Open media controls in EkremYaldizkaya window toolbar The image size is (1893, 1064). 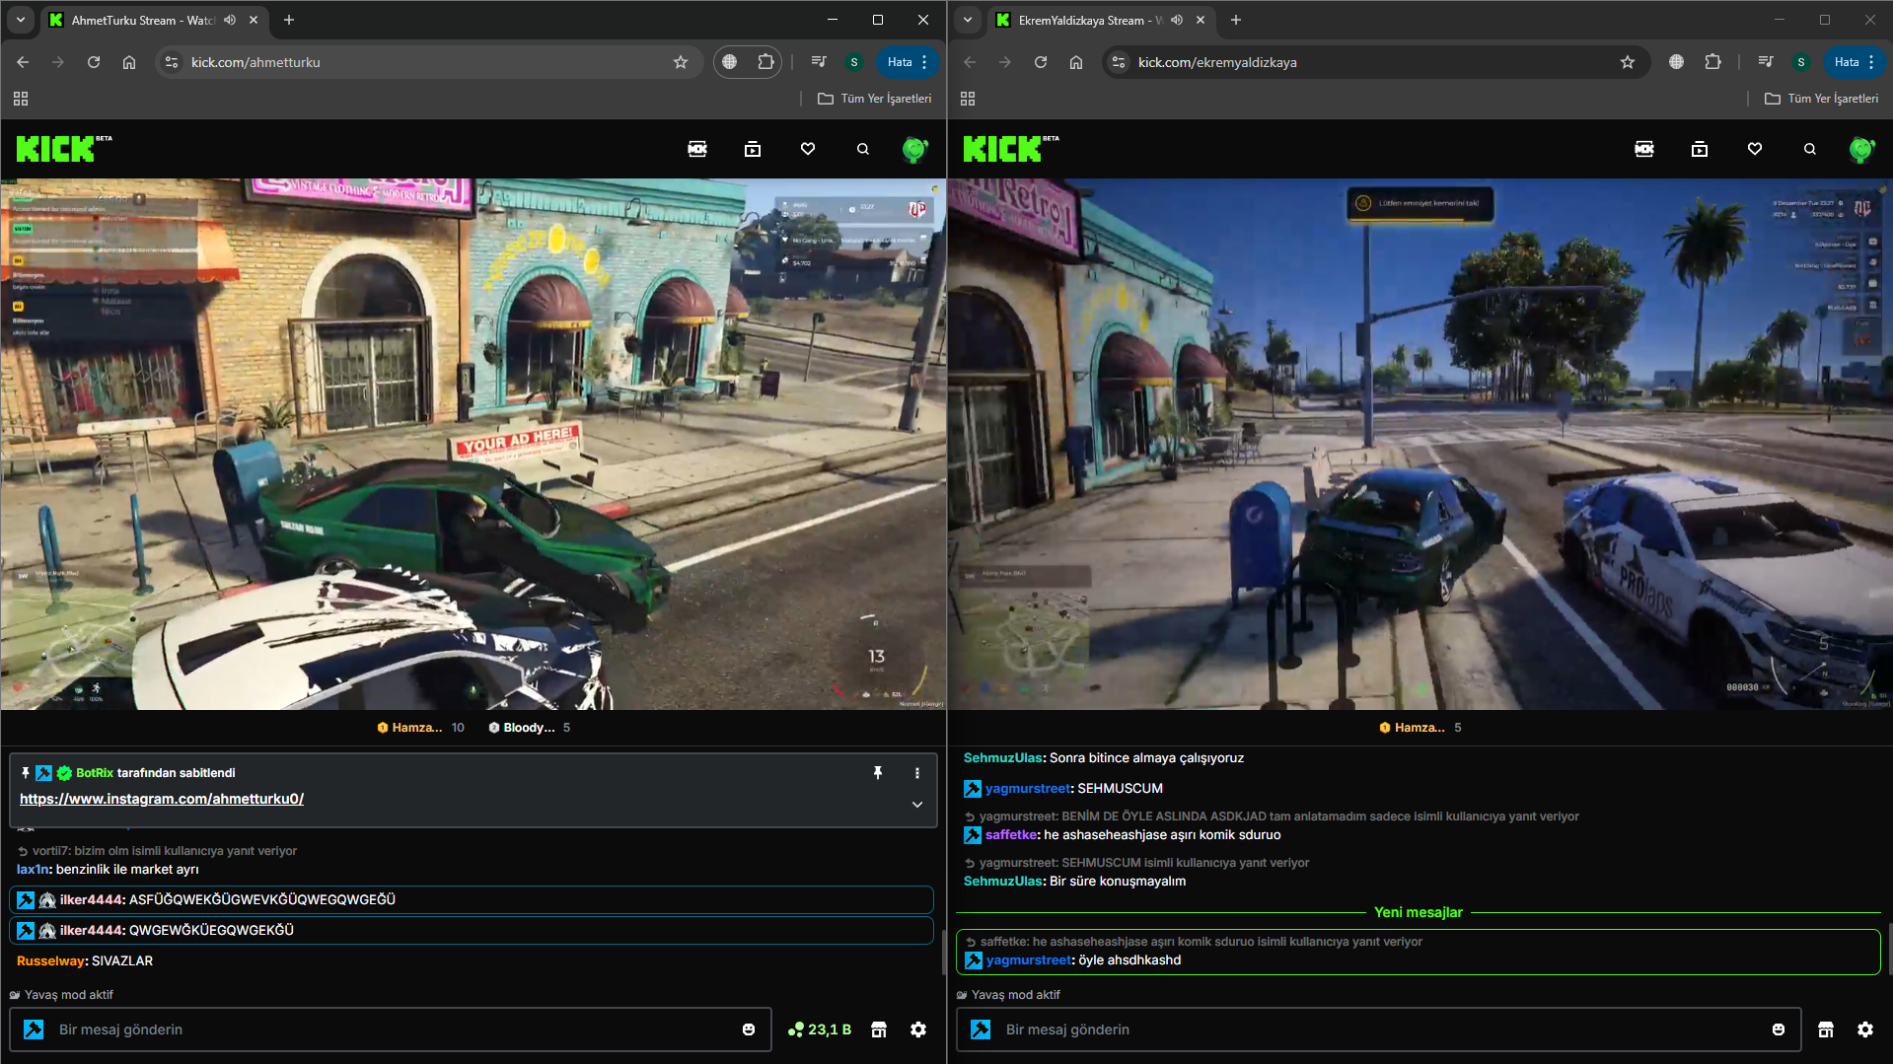[x=1766, y=62]
